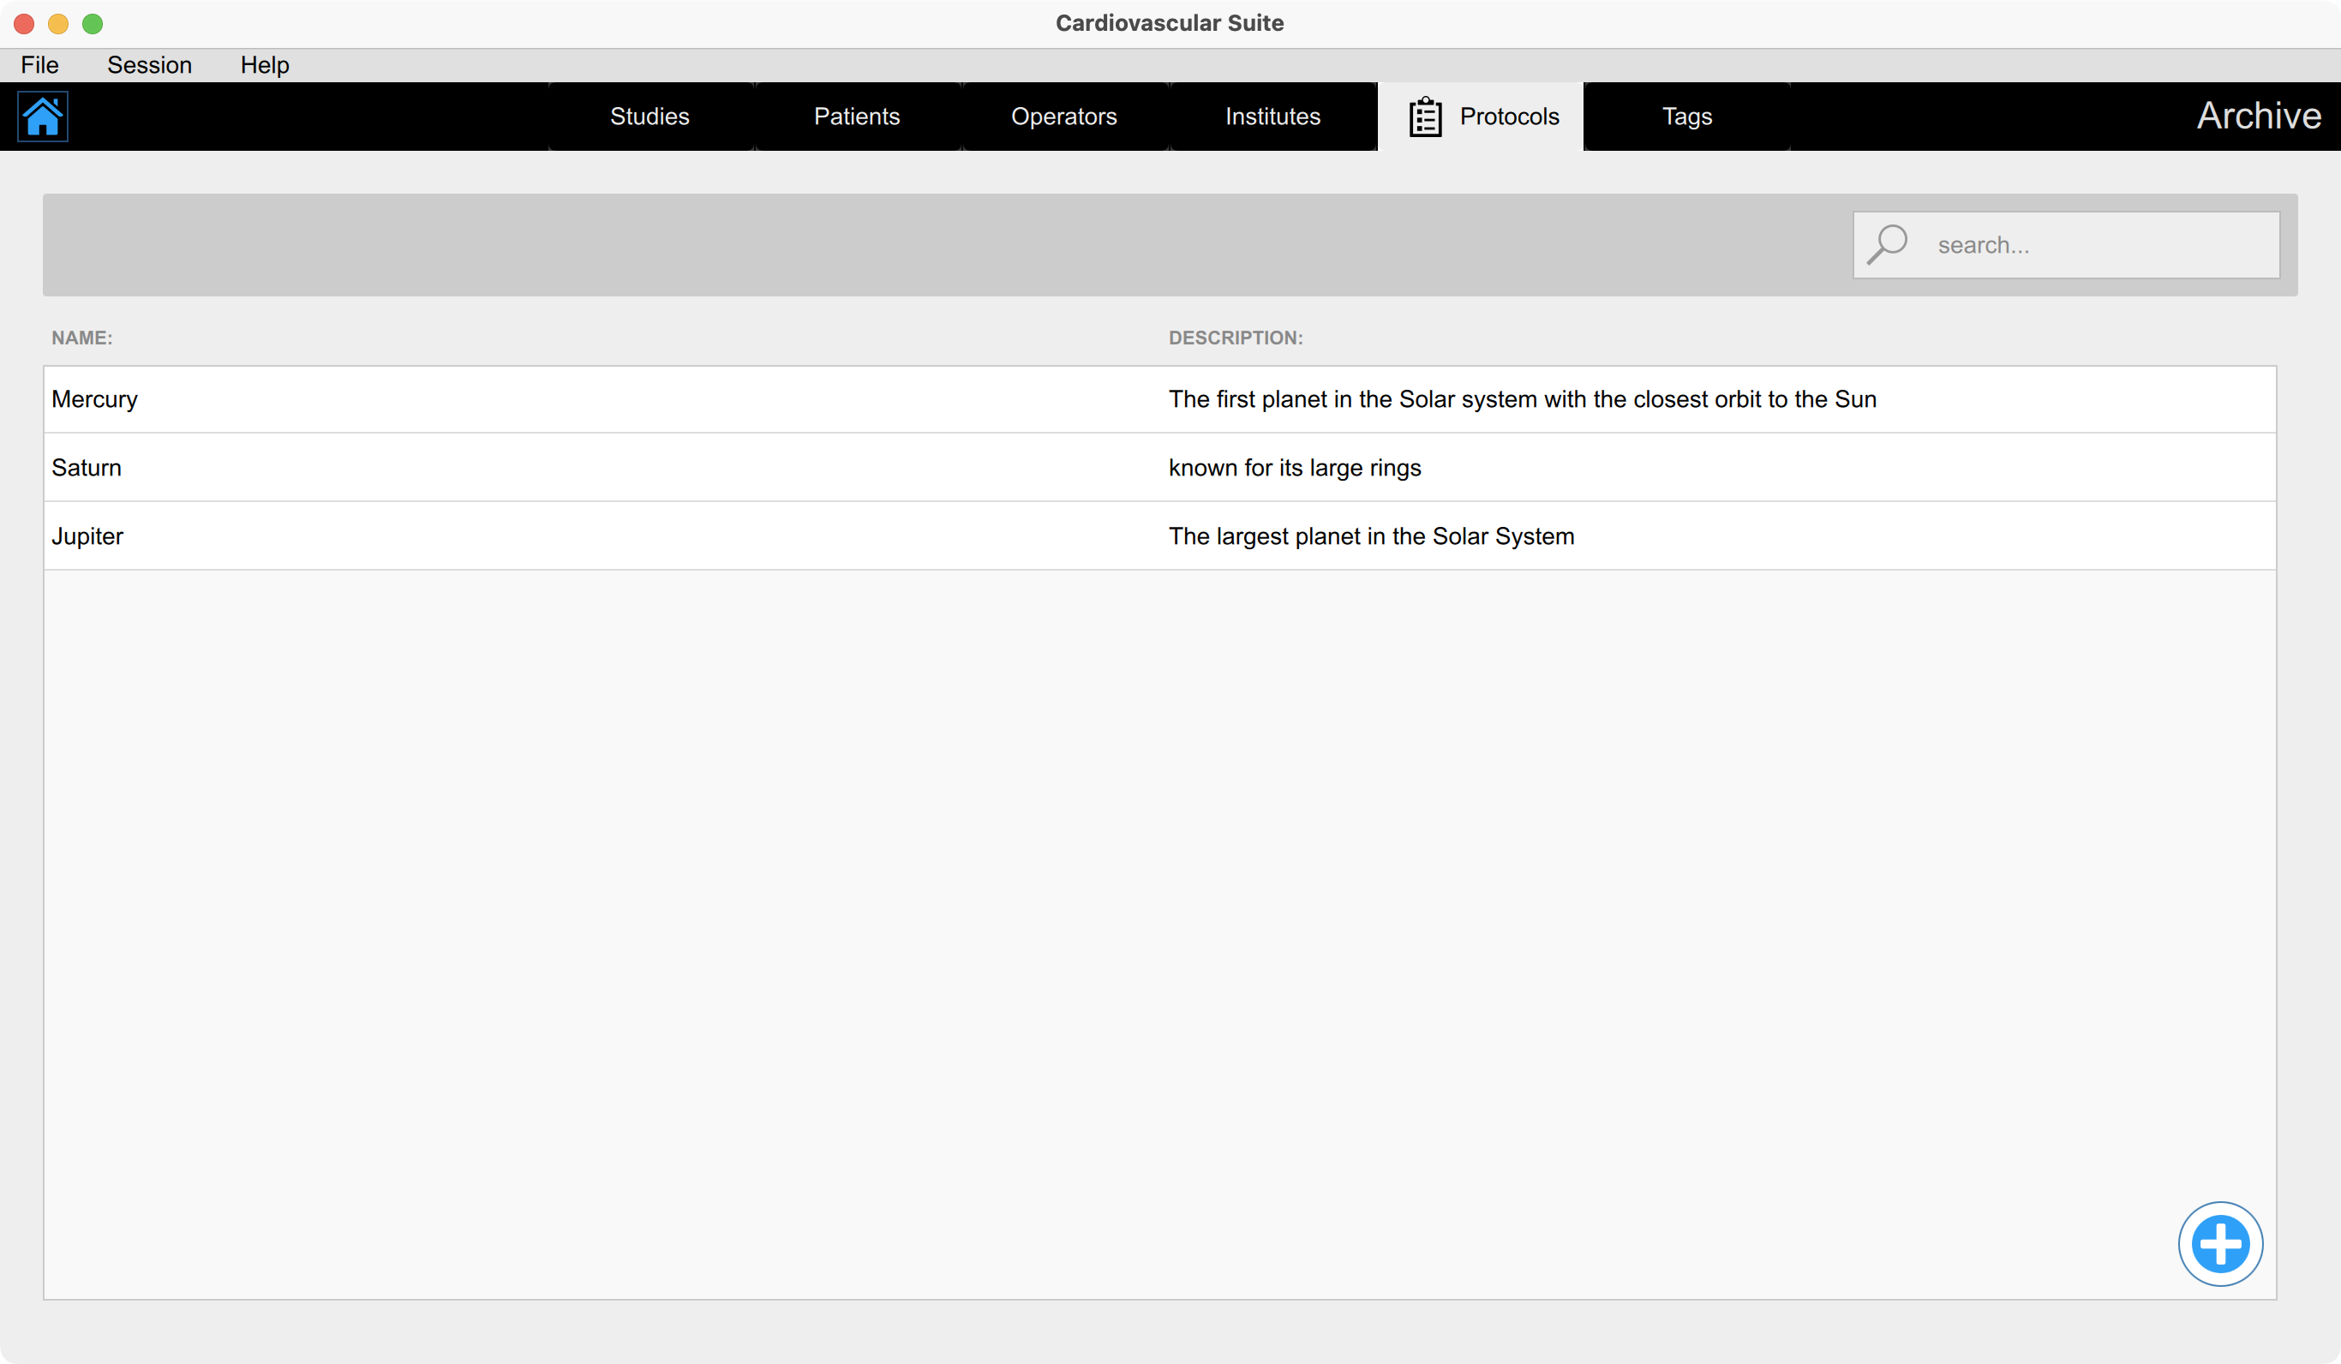Click the magnifying glass search icon
This screenshot has width=2341, height=1364.
(1887, 244)
